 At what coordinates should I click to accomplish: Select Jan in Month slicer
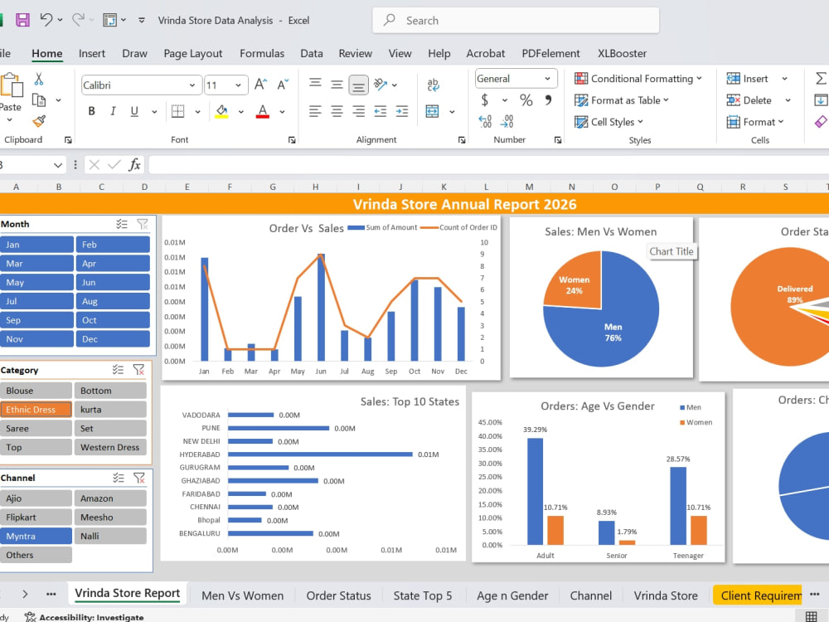(36, 245)
